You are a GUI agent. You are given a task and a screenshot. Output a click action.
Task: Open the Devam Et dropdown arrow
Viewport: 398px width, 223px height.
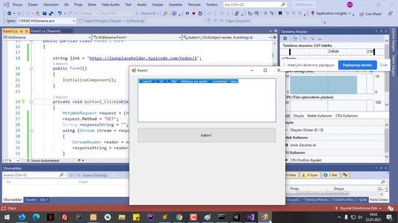point(158,14)
